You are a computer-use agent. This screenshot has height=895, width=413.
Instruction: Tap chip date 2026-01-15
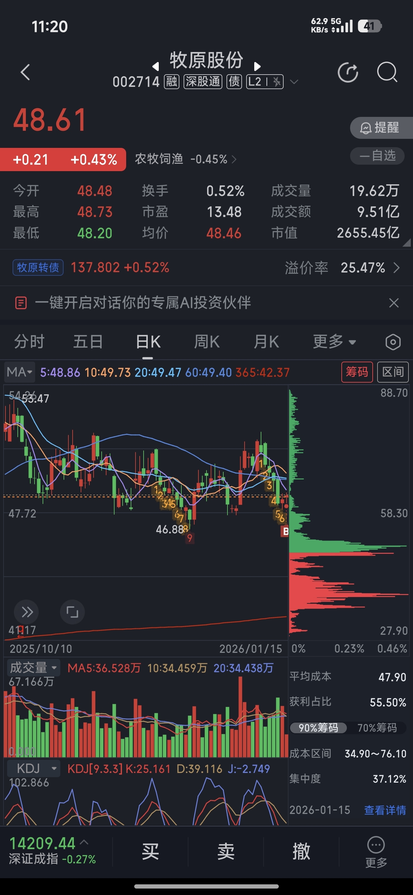[x=320, y=810]
